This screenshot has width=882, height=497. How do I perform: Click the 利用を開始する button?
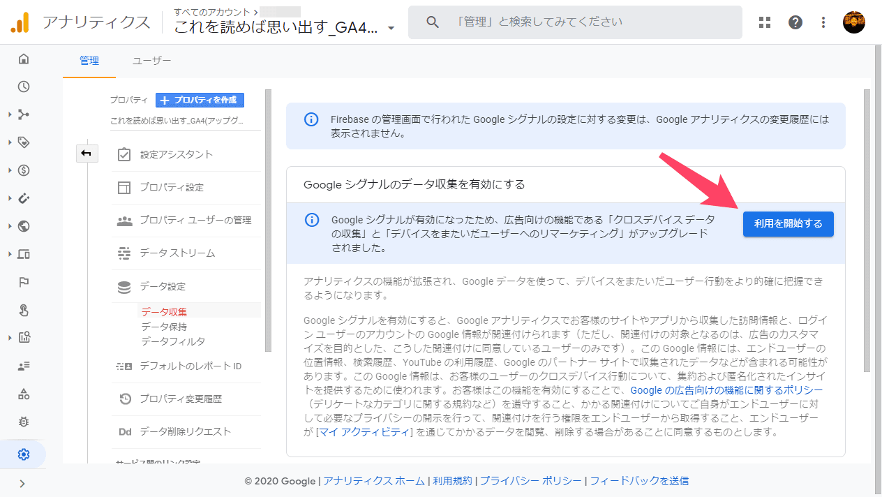tap(788, 223)
